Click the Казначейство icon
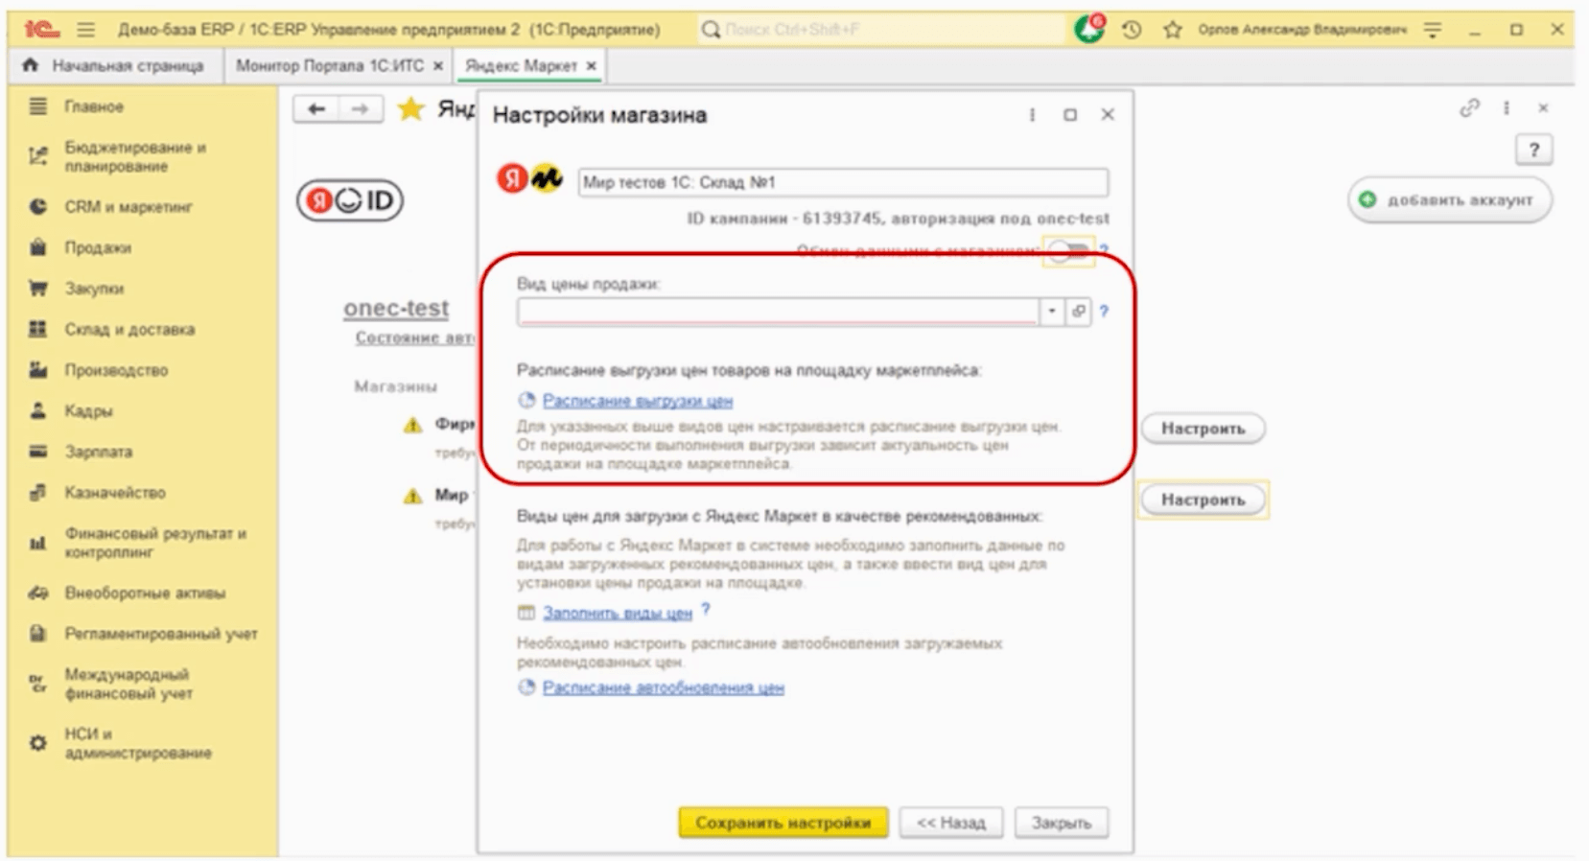The width and height of the screenshot is (1589, 861). (x=37, y=492)
